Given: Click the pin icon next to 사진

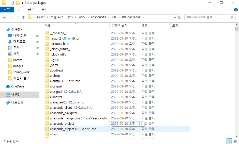Looking at the screenshot, I should (x=37, y=54).
